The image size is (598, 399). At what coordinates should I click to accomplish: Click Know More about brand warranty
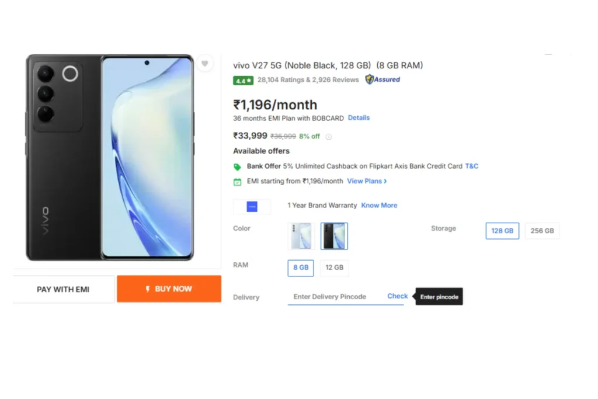click(379, 205)
